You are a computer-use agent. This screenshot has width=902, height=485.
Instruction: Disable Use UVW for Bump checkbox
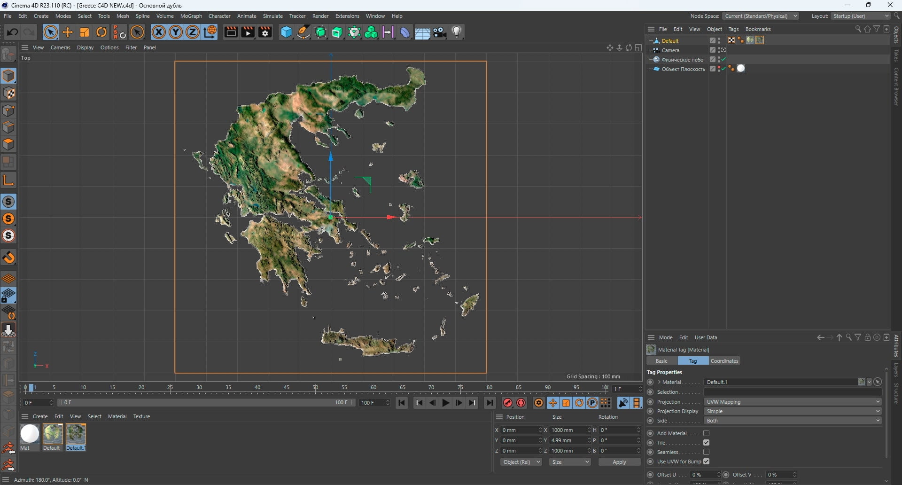(x=706, y=462)
